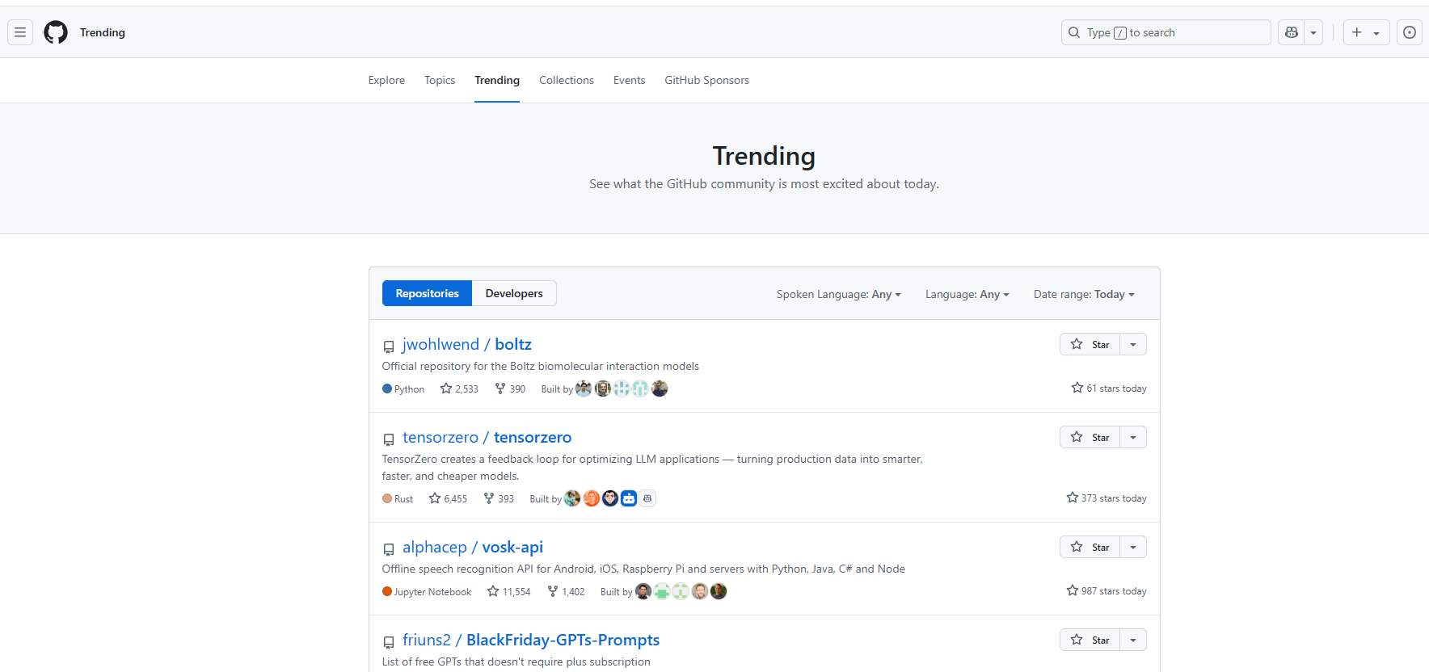Open alphacep / vosk-api repository link
This screenshot has width=1429, height=672.
click(x=472, y=547)
